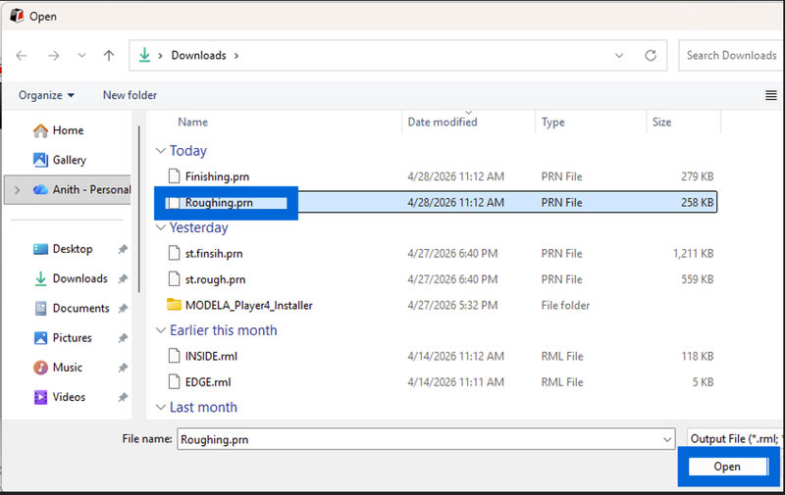Sort by Date modified column header
The image size is (785, 495).
443,122
